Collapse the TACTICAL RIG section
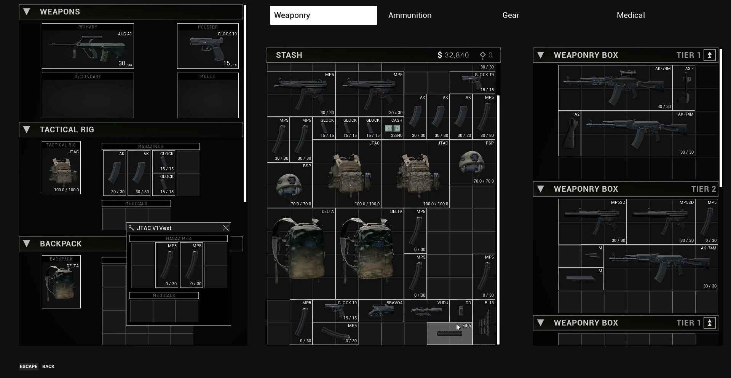Image resolution: width=731 pixels, height=378 pixels. point(27,130)
